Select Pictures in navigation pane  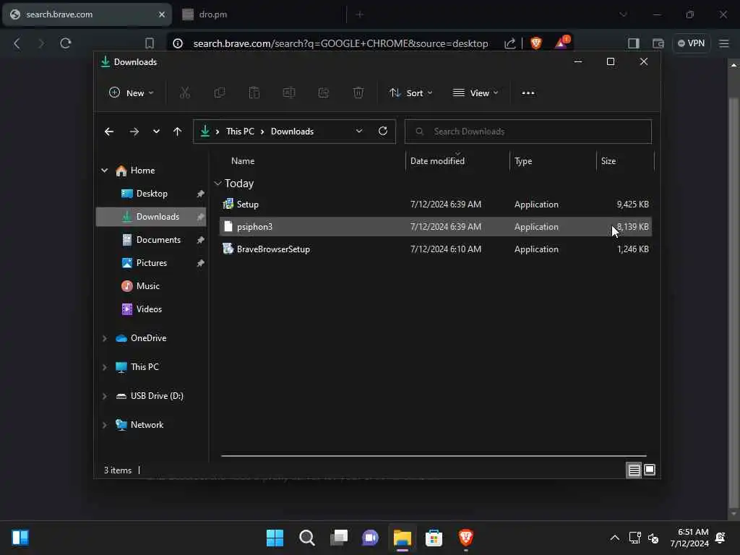(x=151, y=263)
